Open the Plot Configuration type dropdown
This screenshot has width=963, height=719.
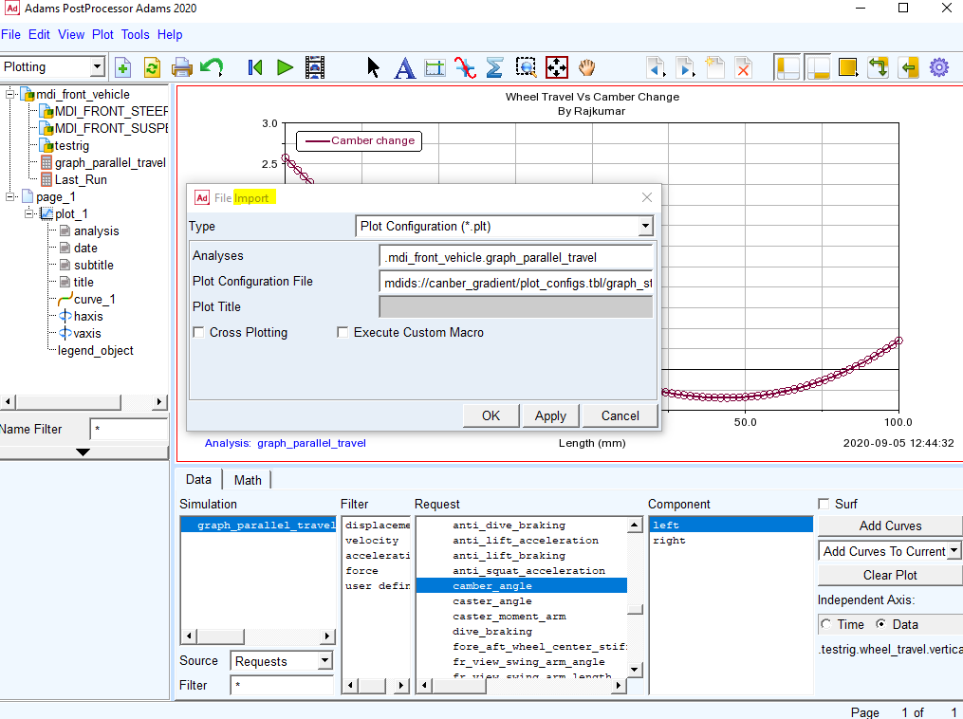tap(645, 227)
